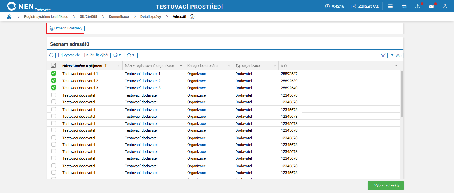Refresh the recipients list
Image resolution: width=454 pixels, height=193 pixels.
coord(51,55)
